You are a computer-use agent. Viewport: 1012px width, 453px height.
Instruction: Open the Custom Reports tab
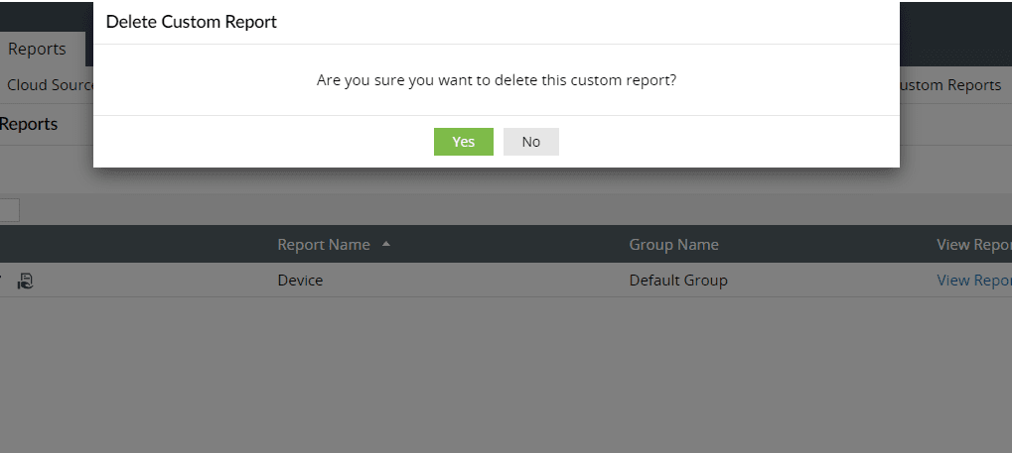coord(951,85)
